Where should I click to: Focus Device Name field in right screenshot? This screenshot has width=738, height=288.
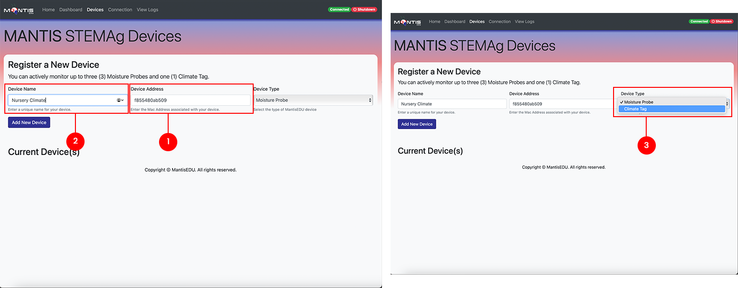(452, 104)
